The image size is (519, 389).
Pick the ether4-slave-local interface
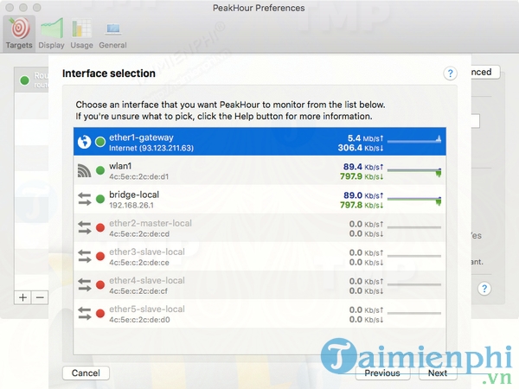[x=259, y=285]
